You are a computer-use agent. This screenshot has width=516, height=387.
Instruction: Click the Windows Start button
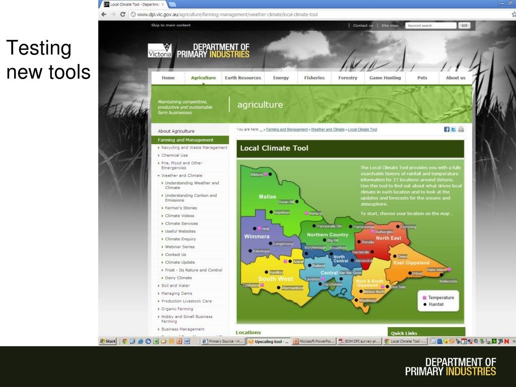[108, 341]
